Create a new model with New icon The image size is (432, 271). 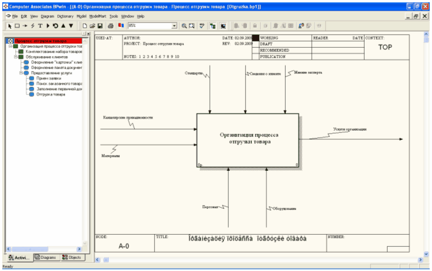(x=85, y=26)
